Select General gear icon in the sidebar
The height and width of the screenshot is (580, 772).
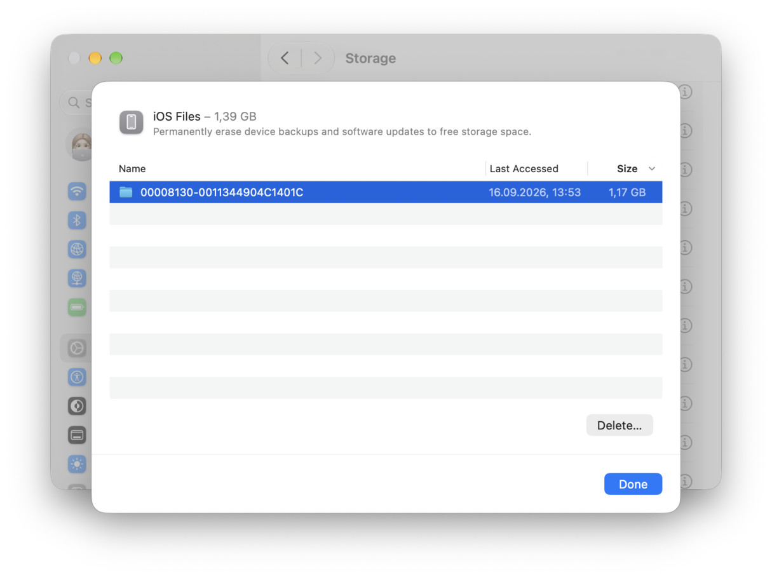[77, 348]
